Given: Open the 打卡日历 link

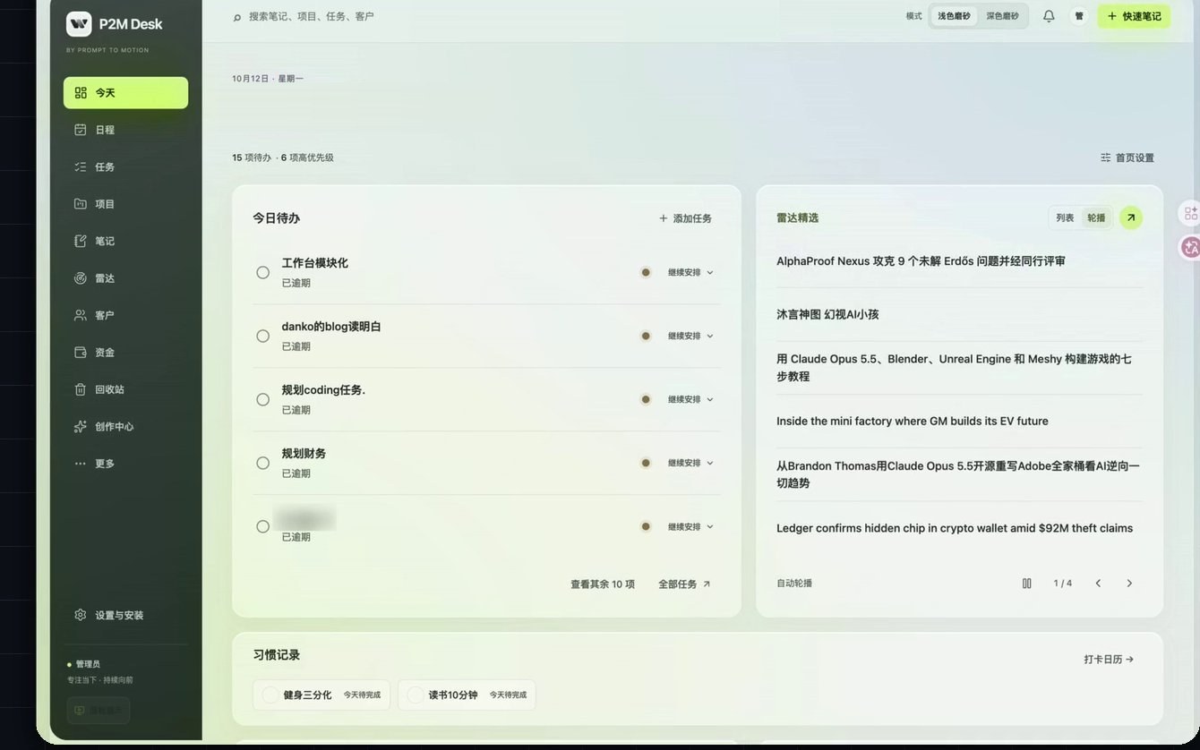Looking at the screenshot, I should (1109, 660).
